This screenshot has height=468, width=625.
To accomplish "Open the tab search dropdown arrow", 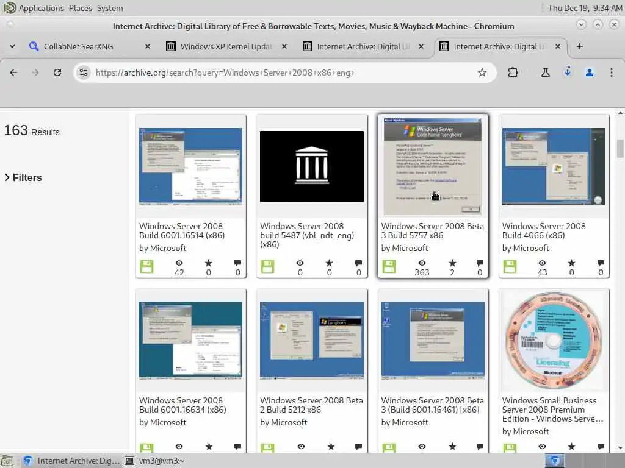I will coord(12,46).
